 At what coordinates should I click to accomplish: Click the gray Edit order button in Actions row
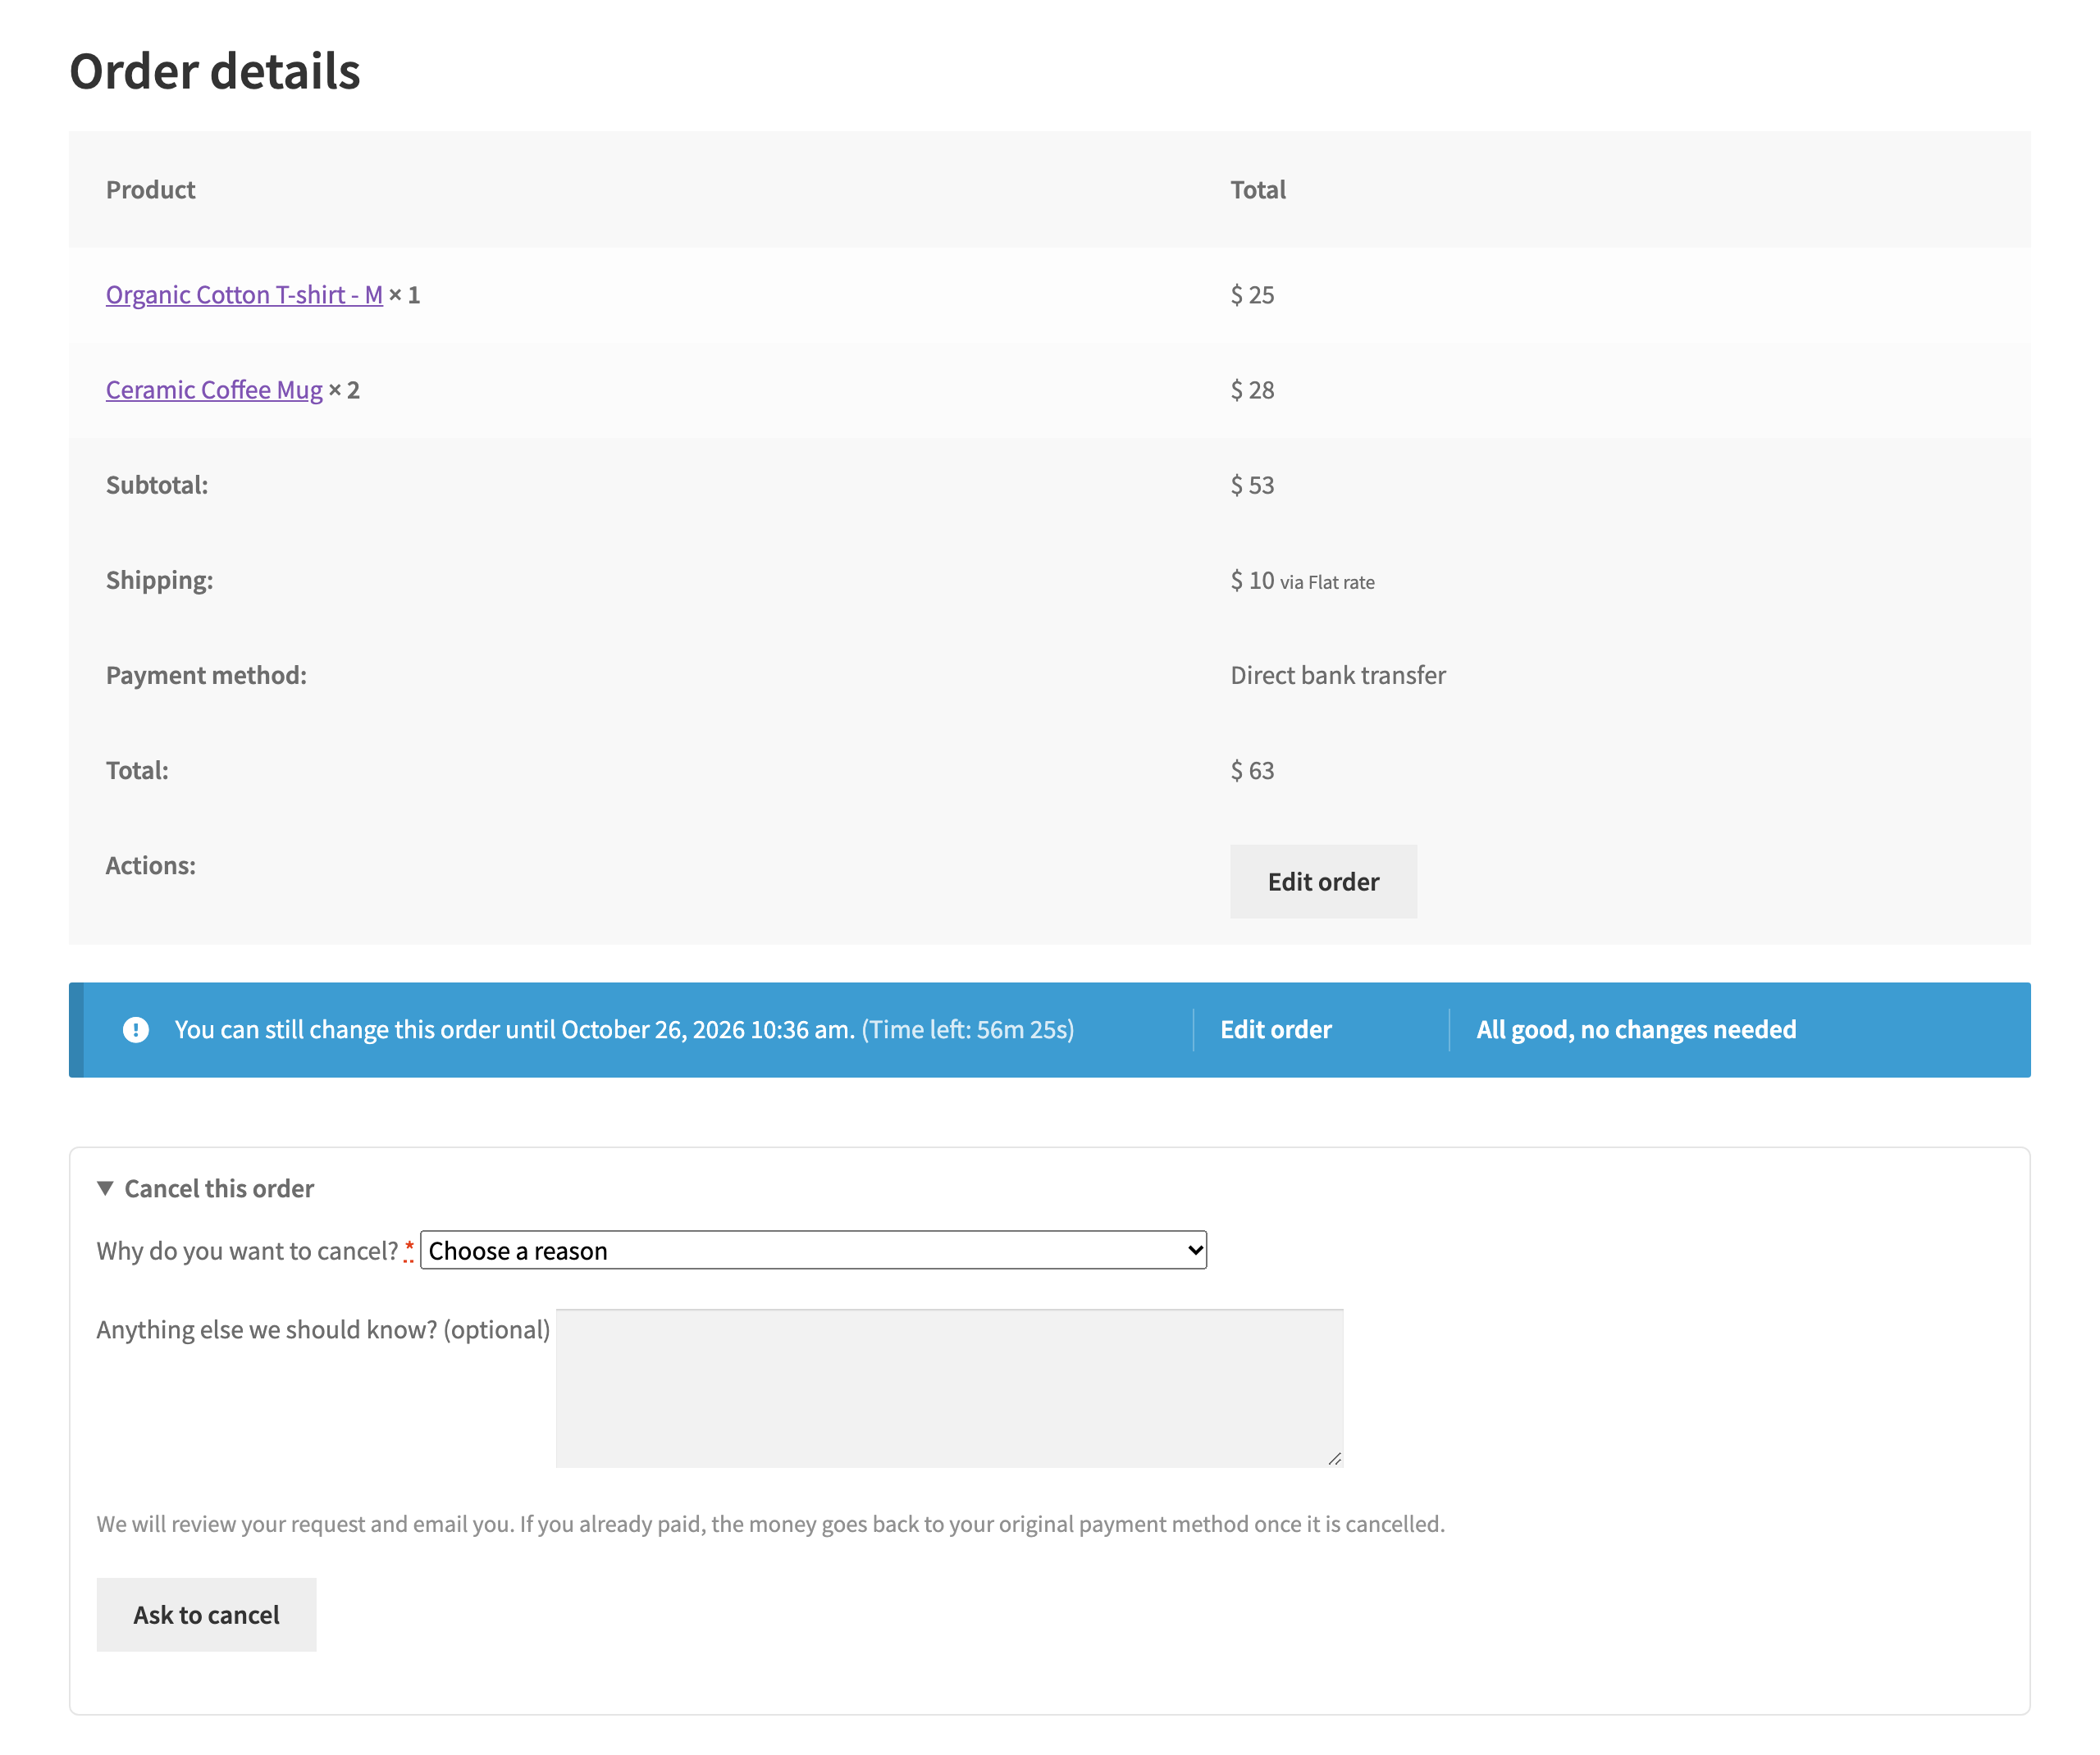pyautogui.click(x=1323, y=881)
